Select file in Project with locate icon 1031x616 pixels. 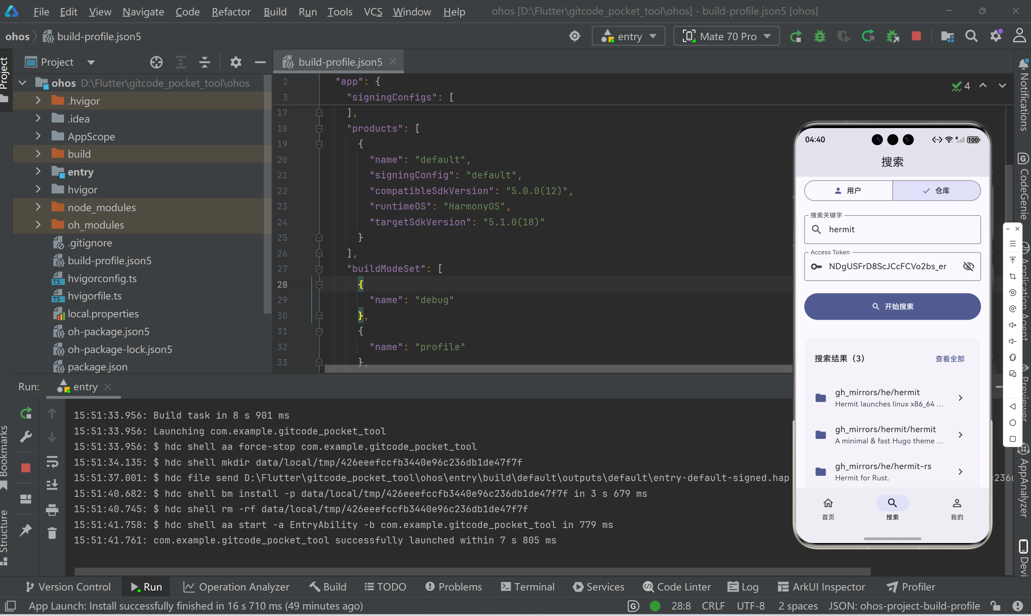coord(156,62)
